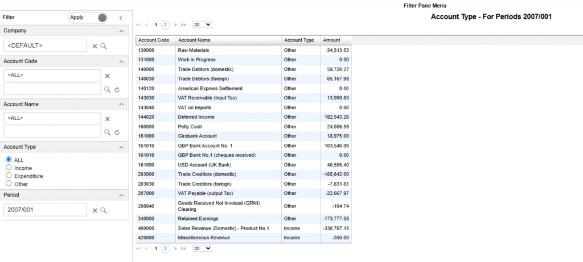Go to the first page in the bottom pager
The height and width of the screenshot is (262, 583).
coord(139,248)
